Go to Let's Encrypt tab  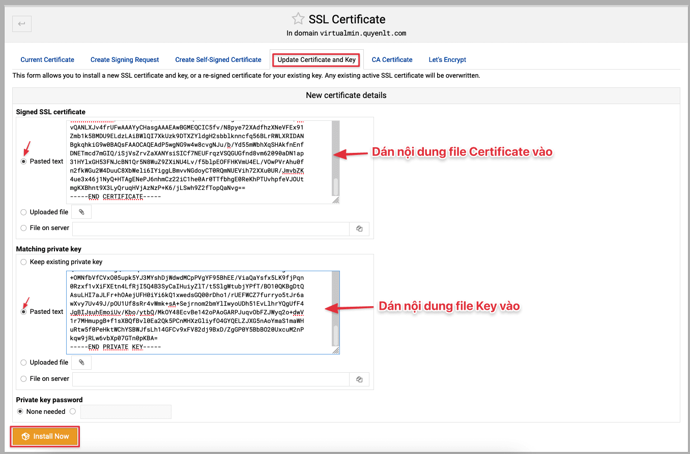tap(447, 60)
